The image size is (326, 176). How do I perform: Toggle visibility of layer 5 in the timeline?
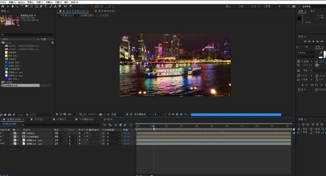pyautogui.click(x=1, y=144)
